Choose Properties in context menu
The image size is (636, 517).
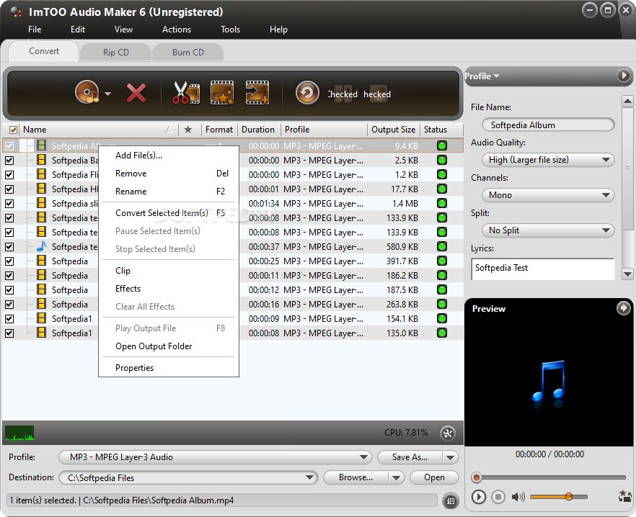(169, 368)
